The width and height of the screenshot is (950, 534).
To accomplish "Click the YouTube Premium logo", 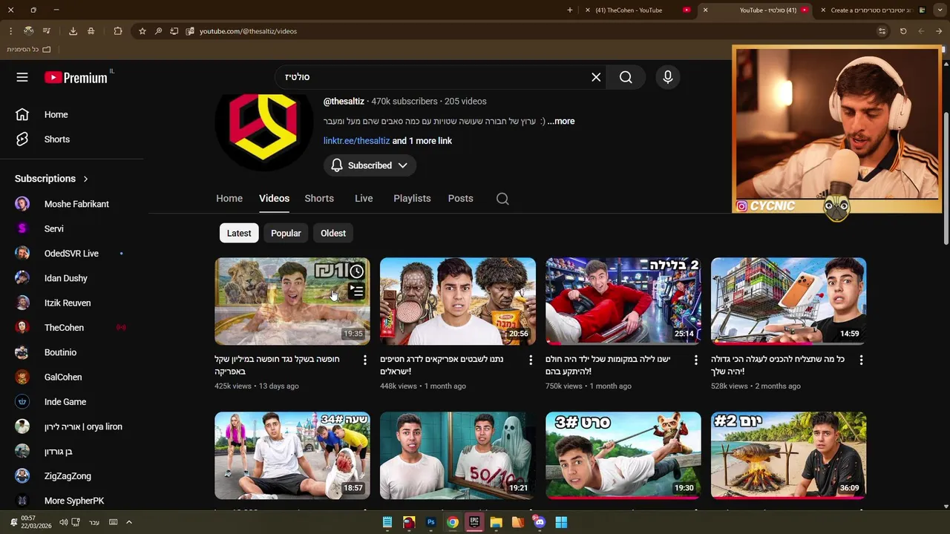I will coord(76,77).
